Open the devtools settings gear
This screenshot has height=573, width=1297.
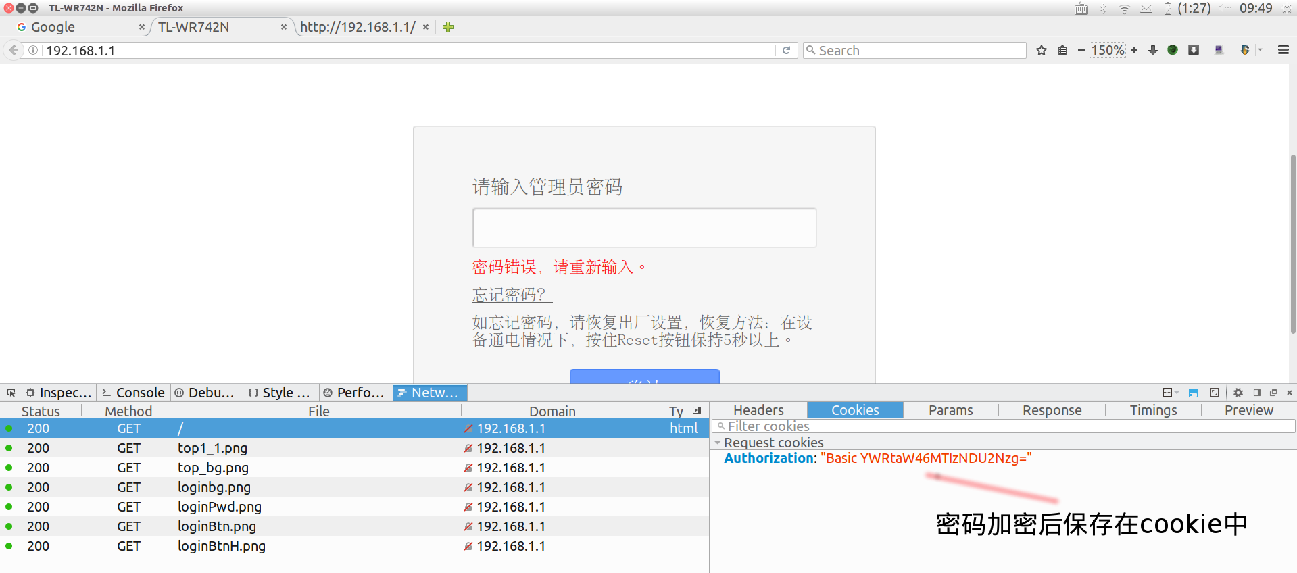1238,393
